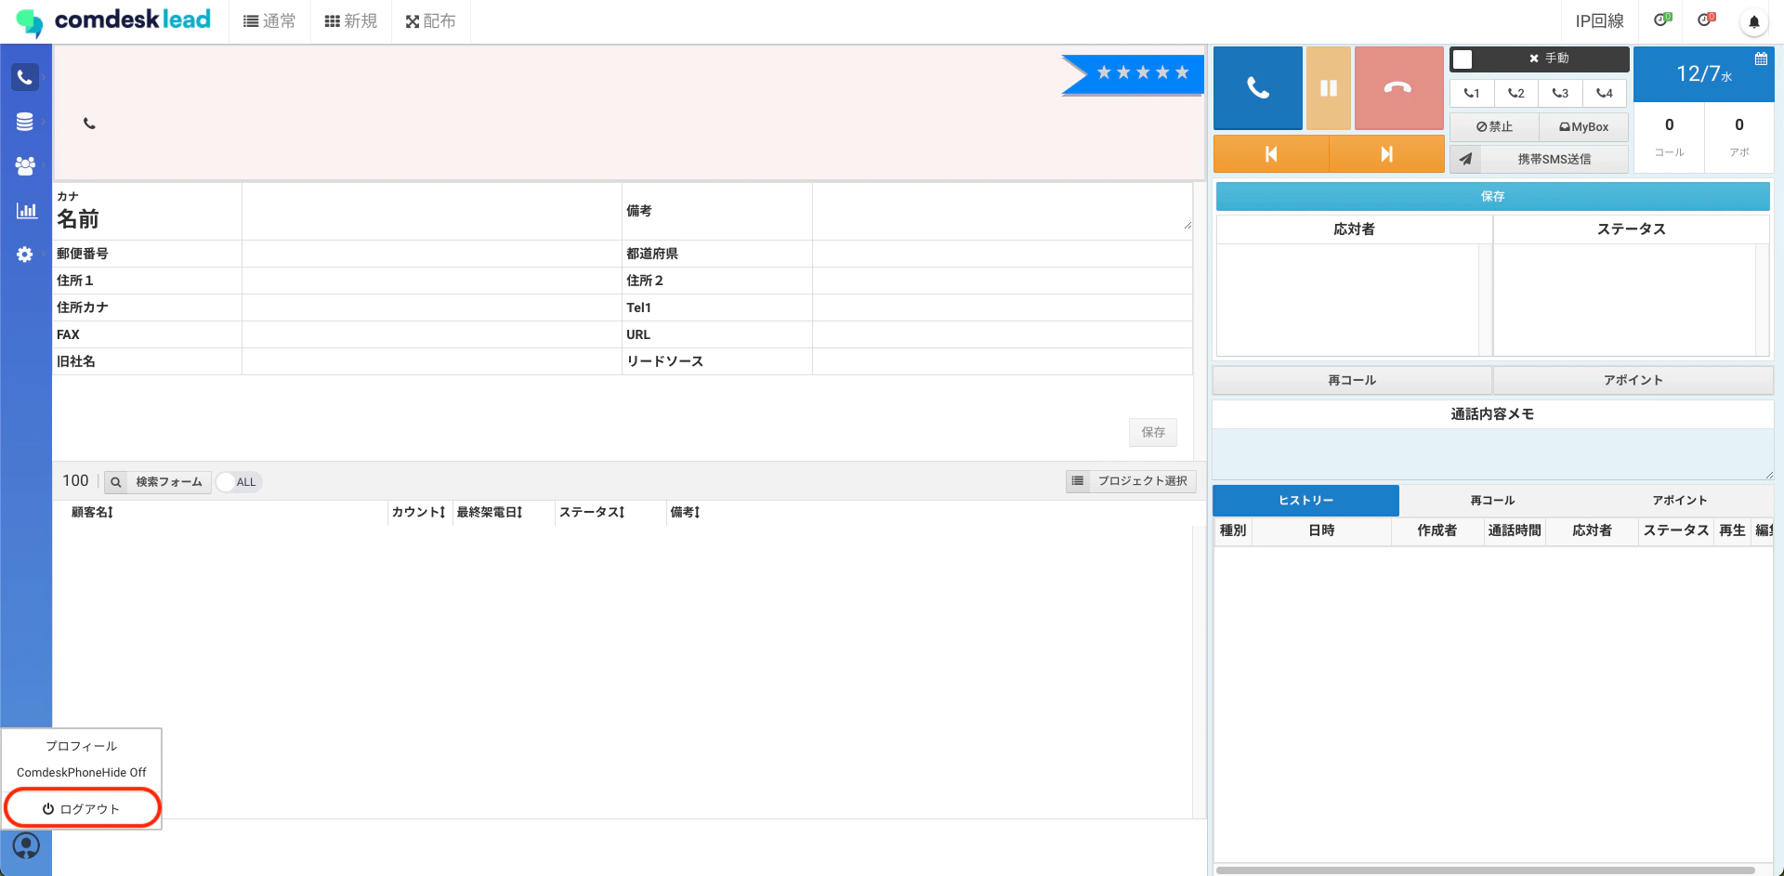Toggle the checkbox beside 手動
This screenshot has width=1784, height=876.
click(x=1463, y=59)
